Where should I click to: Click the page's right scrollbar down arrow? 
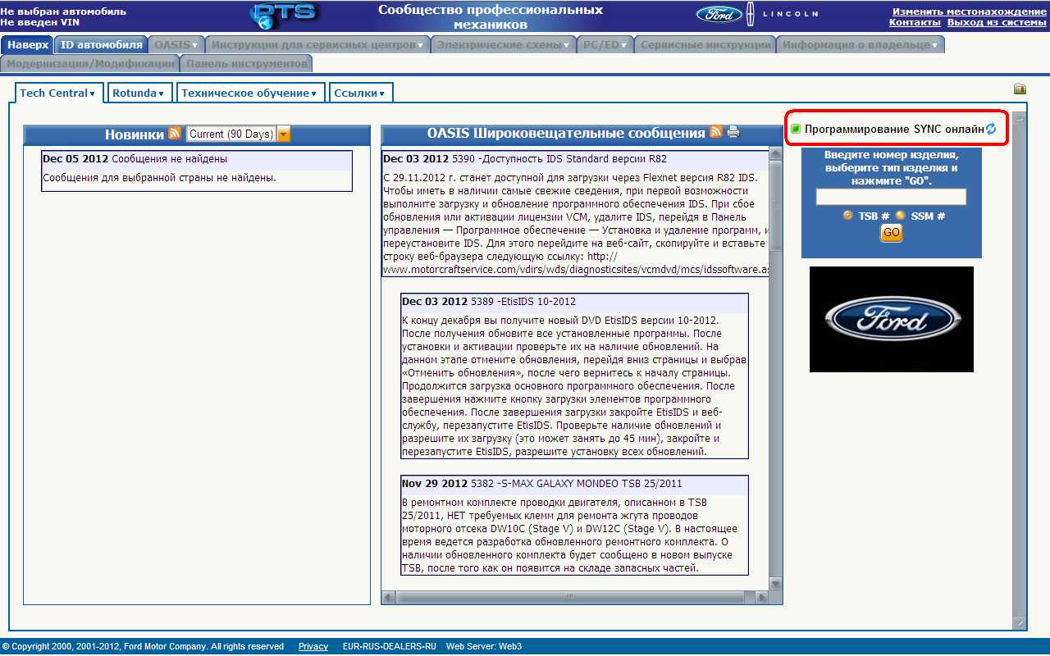coord(1020,623)
